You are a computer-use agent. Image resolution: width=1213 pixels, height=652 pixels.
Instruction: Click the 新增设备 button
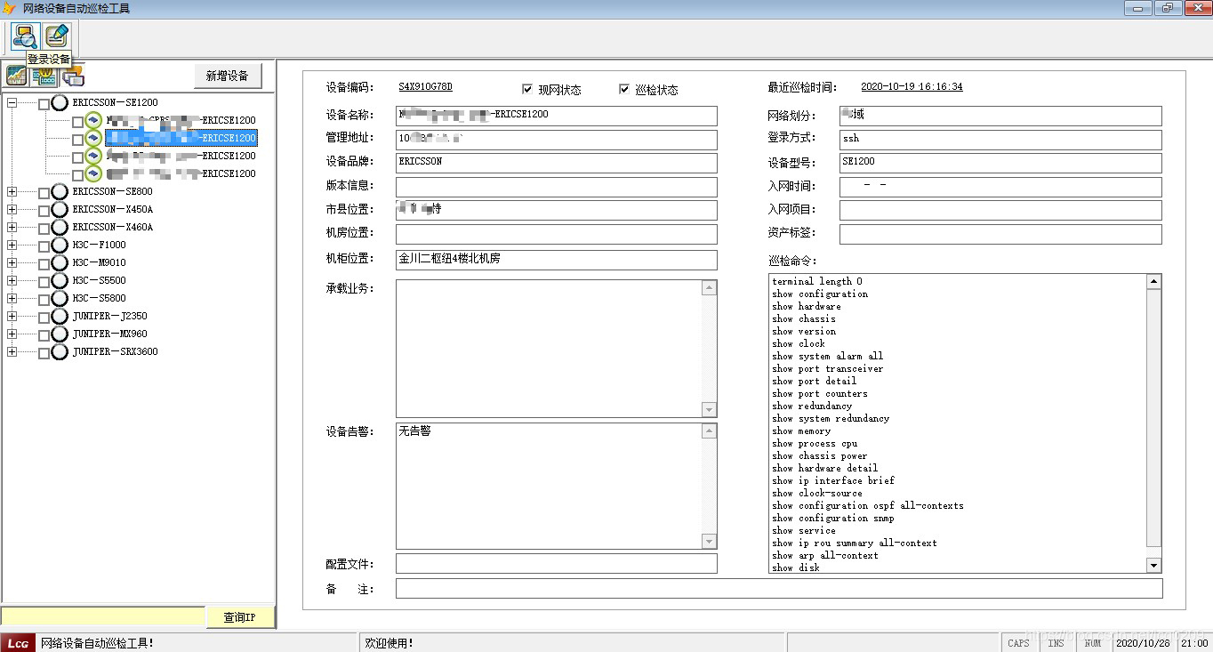228,76
